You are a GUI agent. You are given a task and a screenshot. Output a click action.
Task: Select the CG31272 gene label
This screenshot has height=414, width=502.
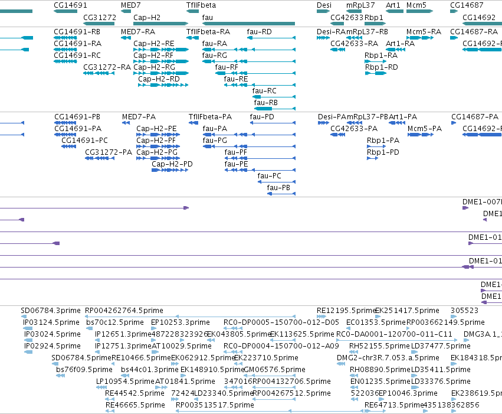(x=100, y=17)
